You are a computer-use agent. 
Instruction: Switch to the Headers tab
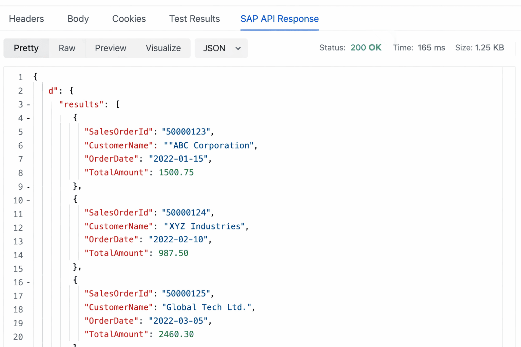click(x=26, y=19)
